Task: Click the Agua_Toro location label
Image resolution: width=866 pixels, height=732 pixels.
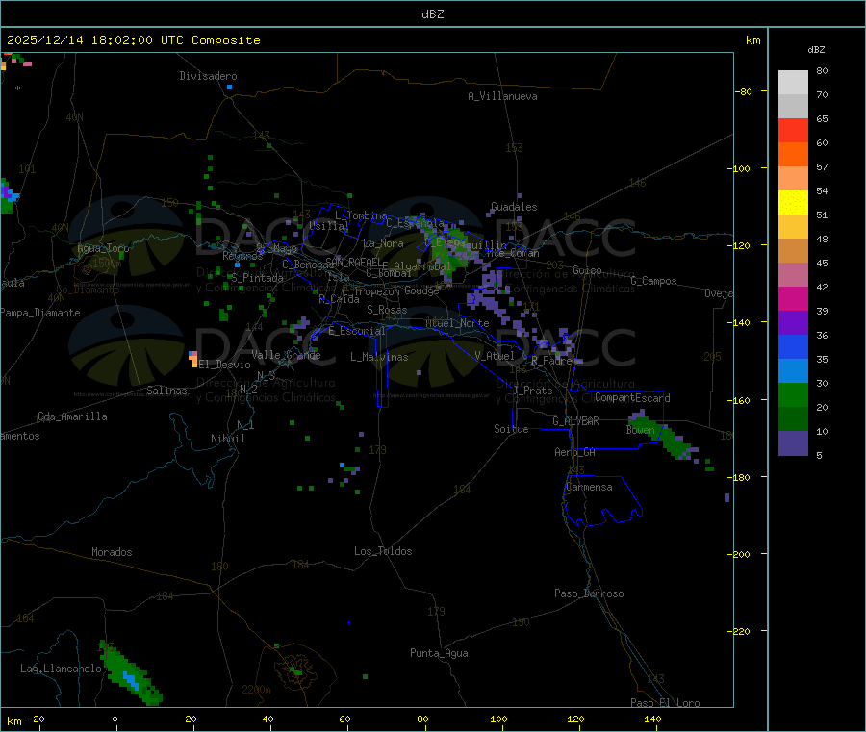Action: point(103,248)
